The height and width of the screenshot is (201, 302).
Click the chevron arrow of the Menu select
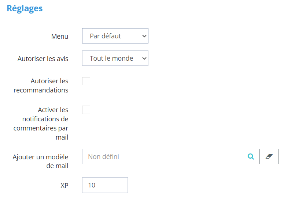click(144, 36)
